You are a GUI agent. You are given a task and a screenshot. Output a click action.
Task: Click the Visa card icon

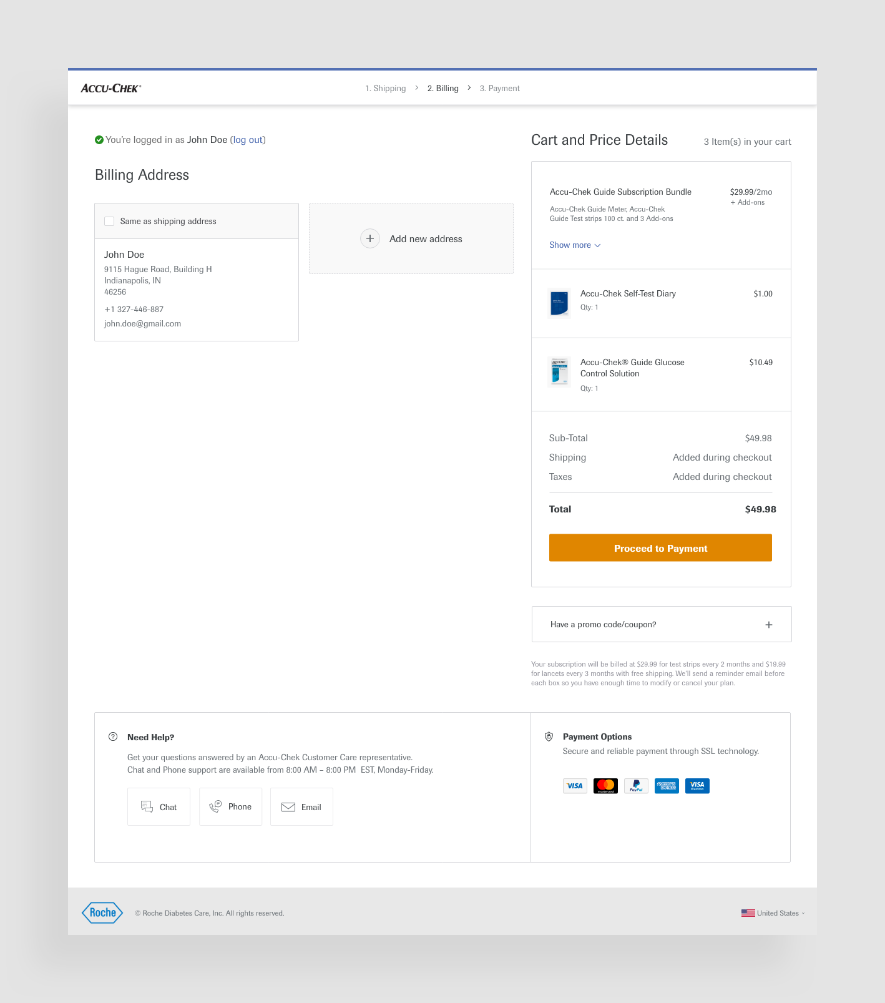pos(575,786)
